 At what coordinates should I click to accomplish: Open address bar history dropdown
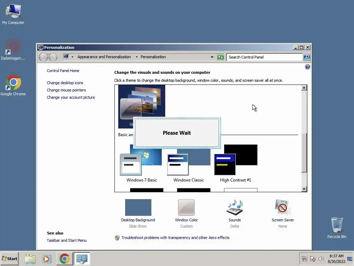coord(212,57)
